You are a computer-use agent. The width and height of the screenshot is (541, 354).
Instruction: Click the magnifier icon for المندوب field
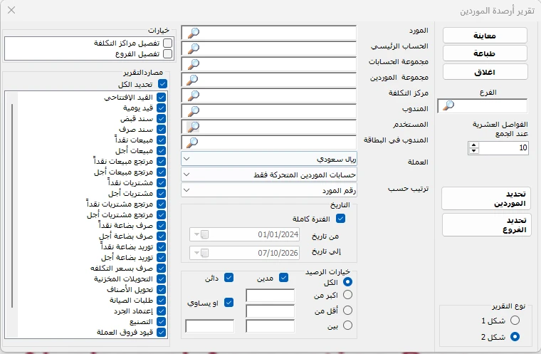click(x=193, y=111)
